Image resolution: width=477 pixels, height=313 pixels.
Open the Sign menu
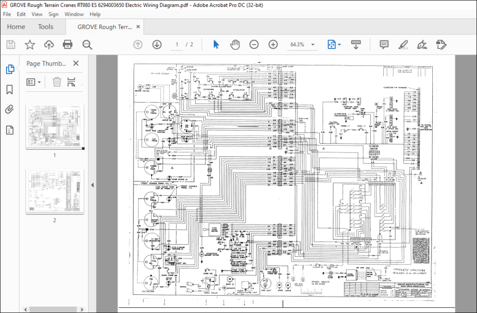pos(53,14)
